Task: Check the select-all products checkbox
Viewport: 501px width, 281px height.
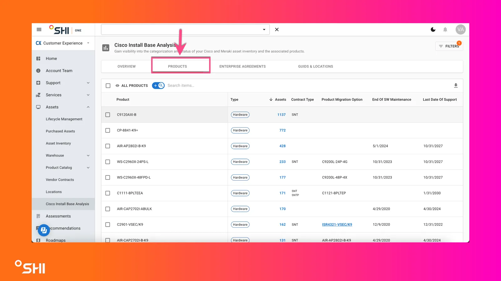Action: click(108, 86)
